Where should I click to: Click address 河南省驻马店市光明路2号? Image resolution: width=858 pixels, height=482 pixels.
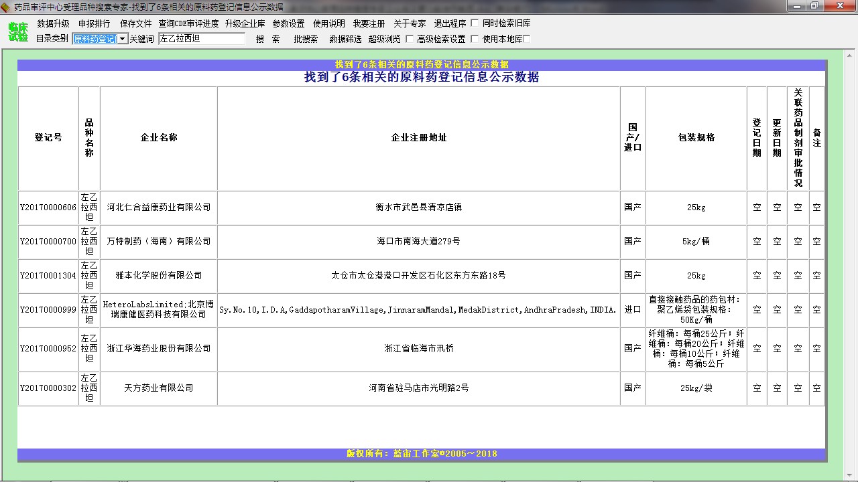point(419,388)
